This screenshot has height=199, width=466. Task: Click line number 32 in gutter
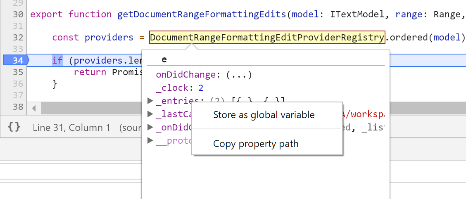point(18,38)
